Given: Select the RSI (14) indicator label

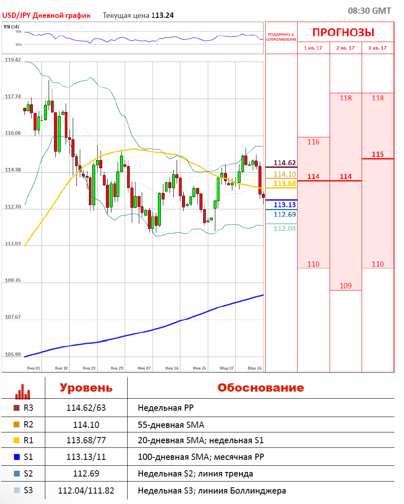Looking at the screenshot, I should tap(11, 26).
